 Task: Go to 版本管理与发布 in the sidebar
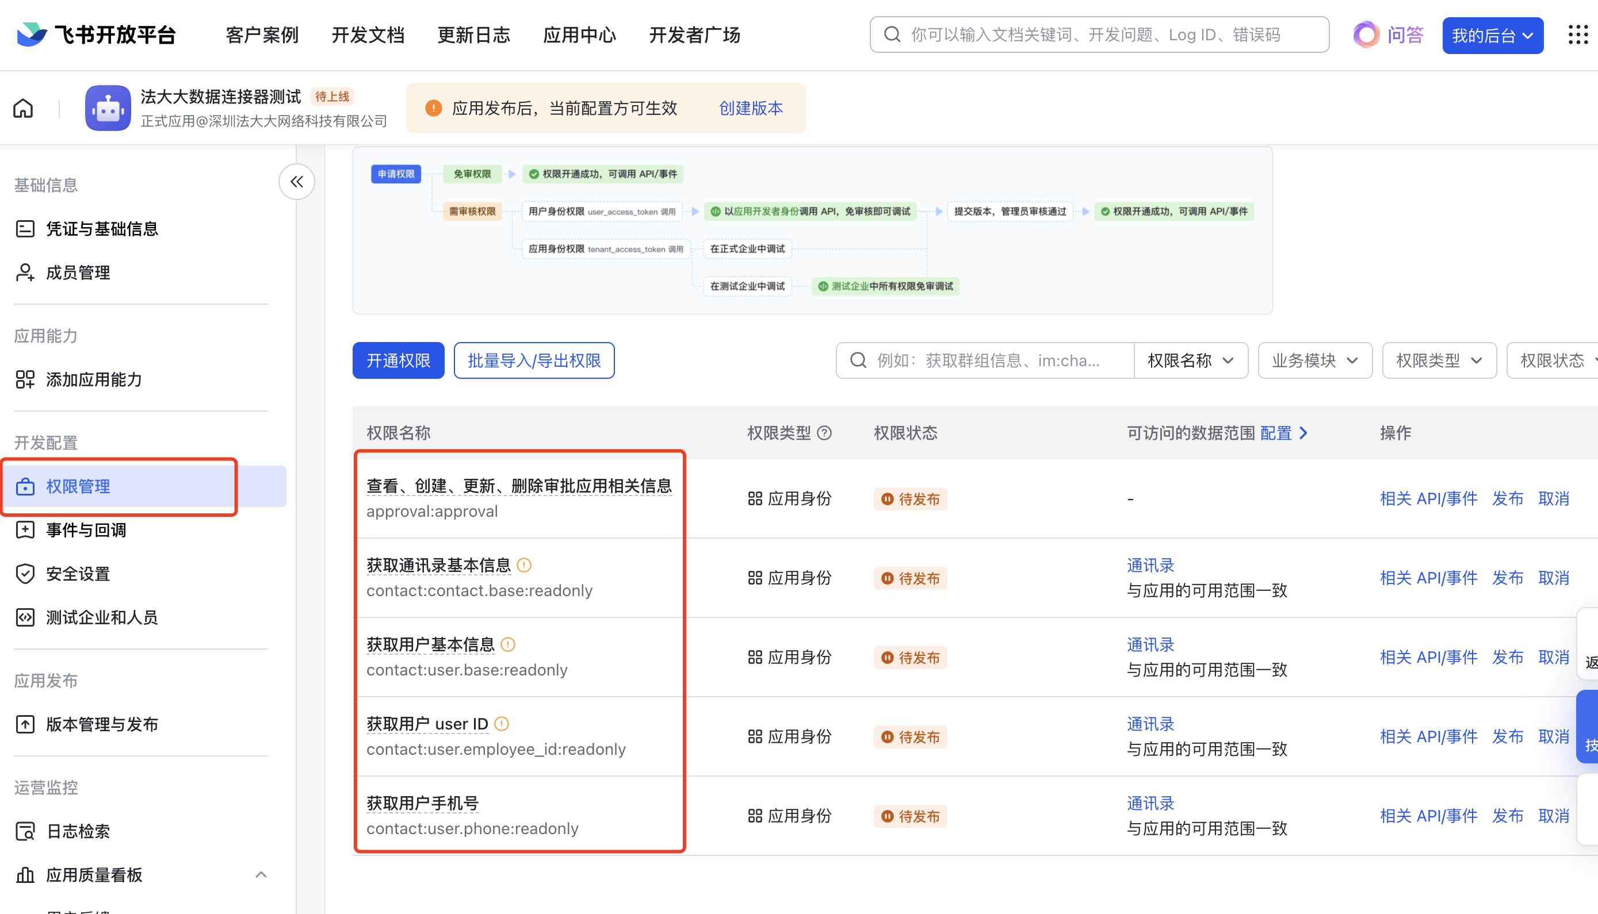click(102, 724)
